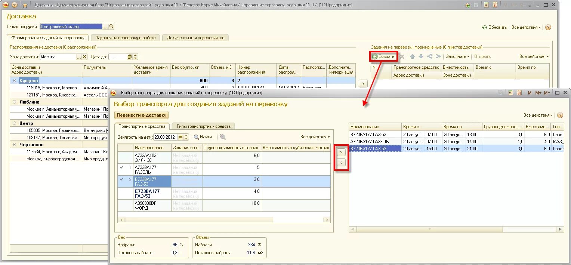571x265 pixels.
Task: Collapse the Люблино zone group
Action: [14, 102]
